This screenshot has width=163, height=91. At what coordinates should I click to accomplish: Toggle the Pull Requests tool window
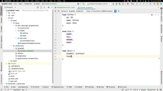1,42
